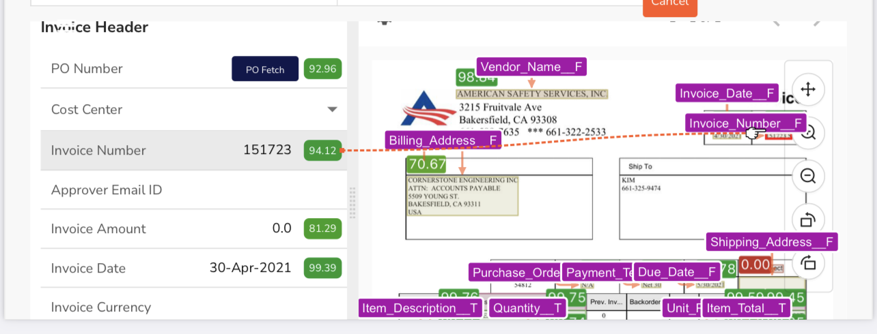
Task: Click the 94.12 confidence badge
Action: 323,150
